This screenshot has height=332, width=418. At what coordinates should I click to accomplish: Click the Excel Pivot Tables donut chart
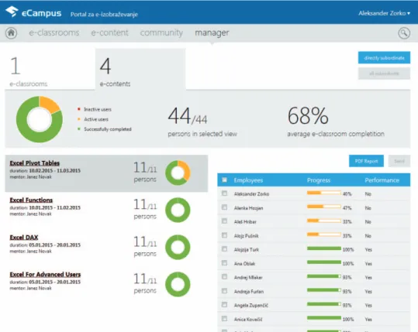coord(178,173)
